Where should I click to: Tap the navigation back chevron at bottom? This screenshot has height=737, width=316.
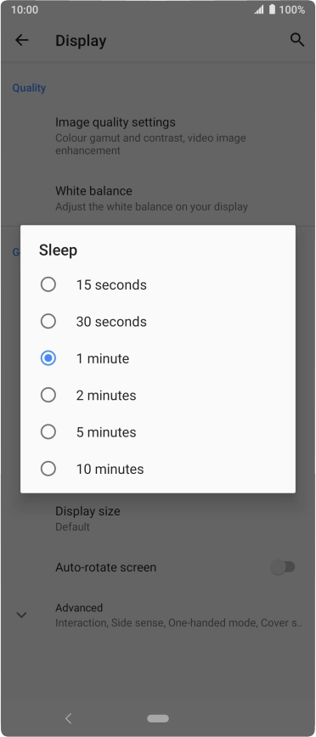pyautogui.click(x=69, y=718)
